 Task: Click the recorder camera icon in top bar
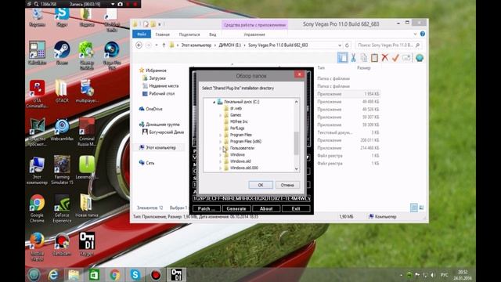[120, 4]
